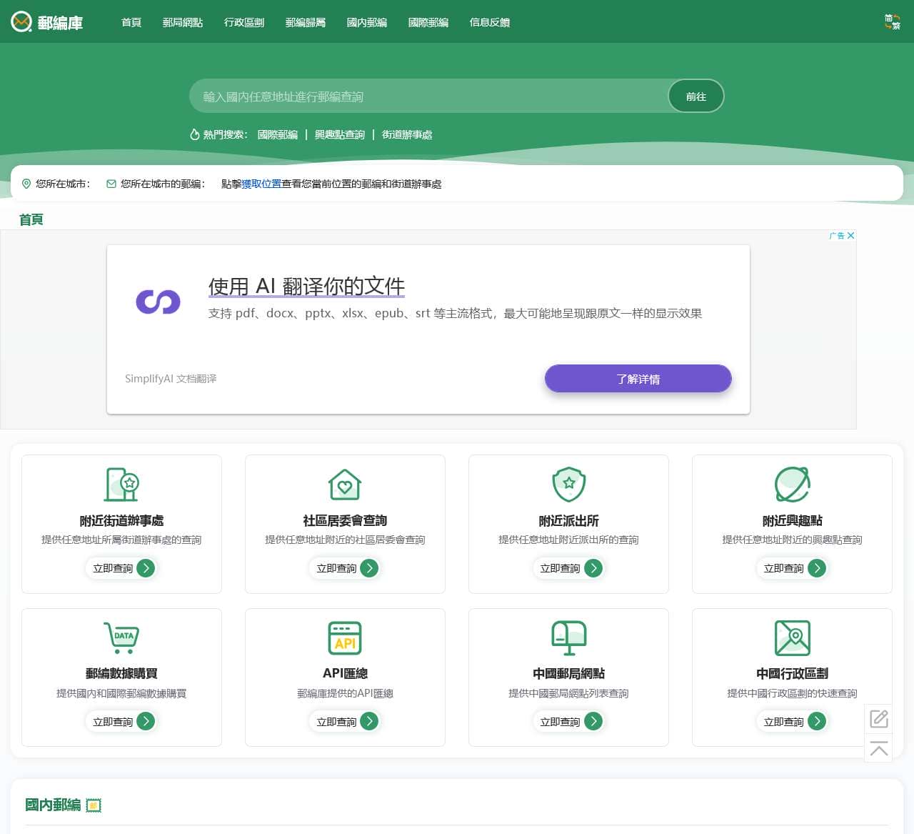Click the 首頁 breadcrumb text
Viewport: 914px width, 834px height.
tap(31, 219)
